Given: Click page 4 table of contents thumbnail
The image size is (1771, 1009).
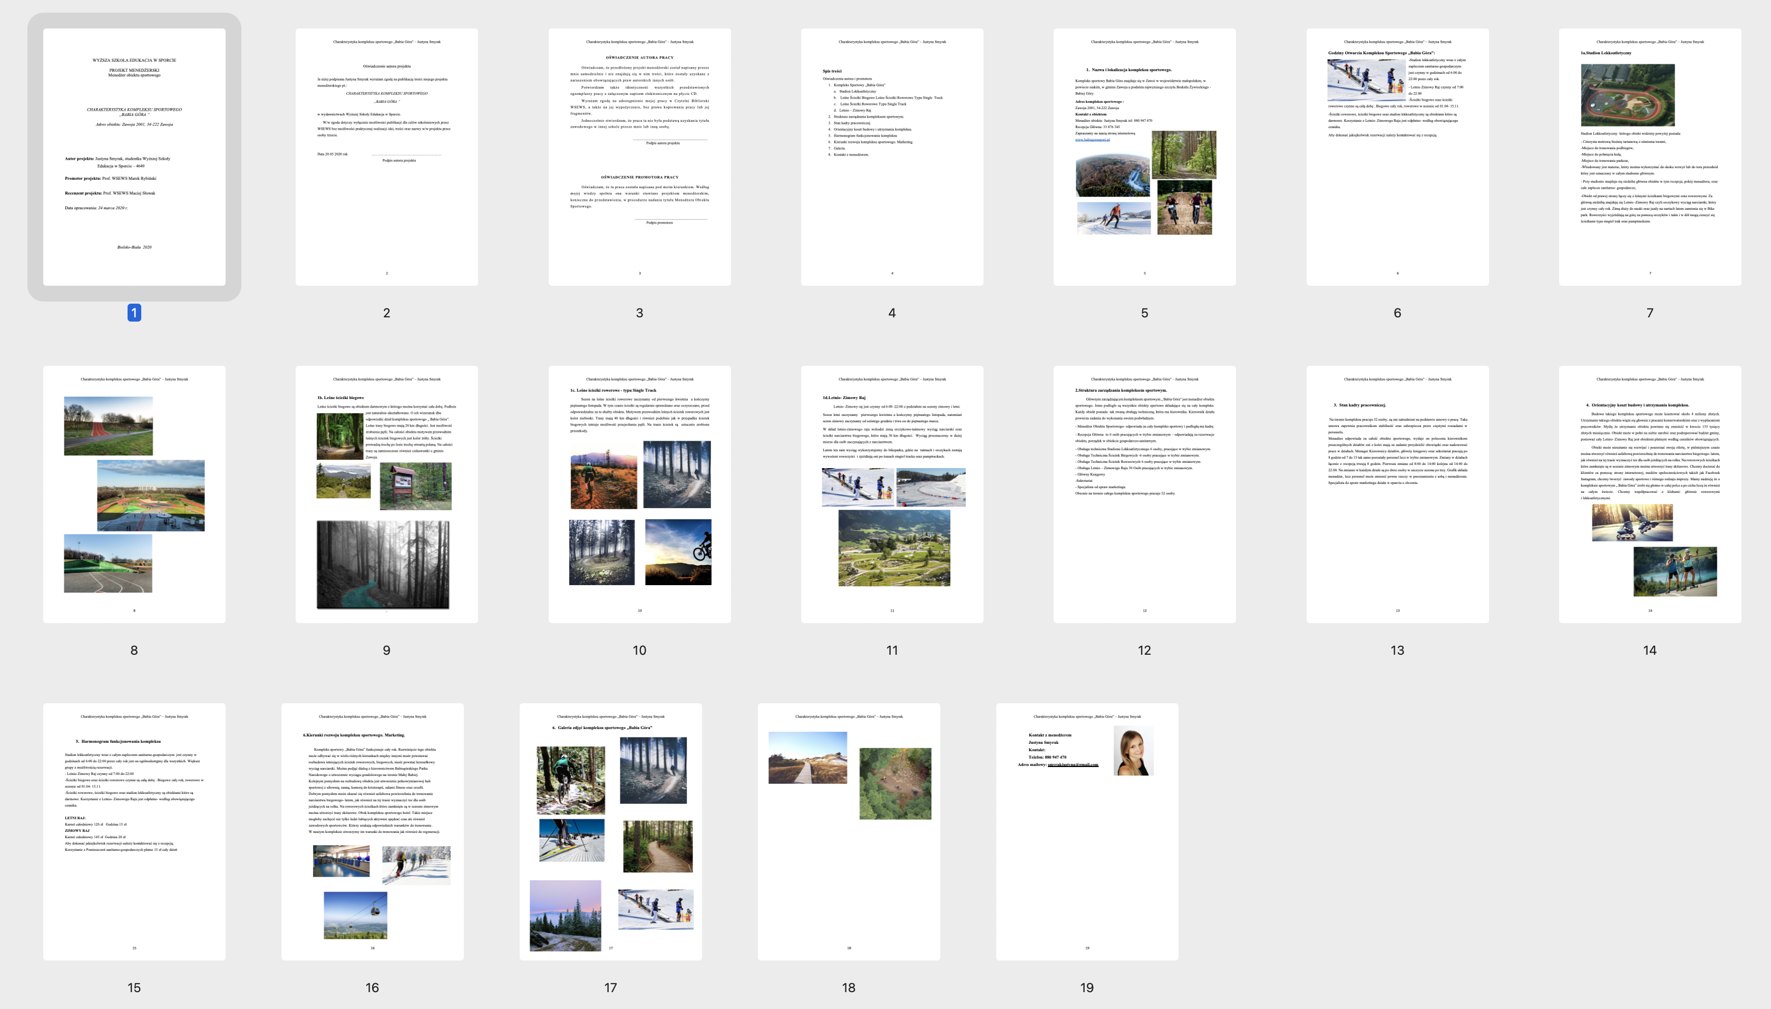Looking at the screenshot, I should pos(892,157).
